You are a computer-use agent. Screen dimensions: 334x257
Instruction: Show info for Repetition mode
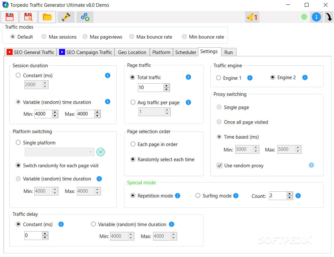tap(177, 196)
